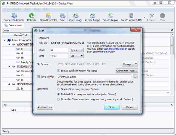Viewport: 176px width, 135px height.
Task: Click the Advanced >> button
Action: pos(45,107)
